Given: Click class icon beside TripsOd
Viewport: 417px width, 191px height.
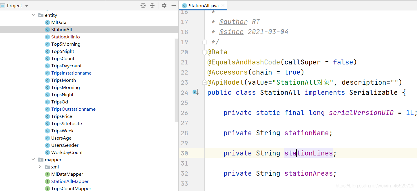Looking at the screenshot, I should pyautogui.click(x=47, y=102).
